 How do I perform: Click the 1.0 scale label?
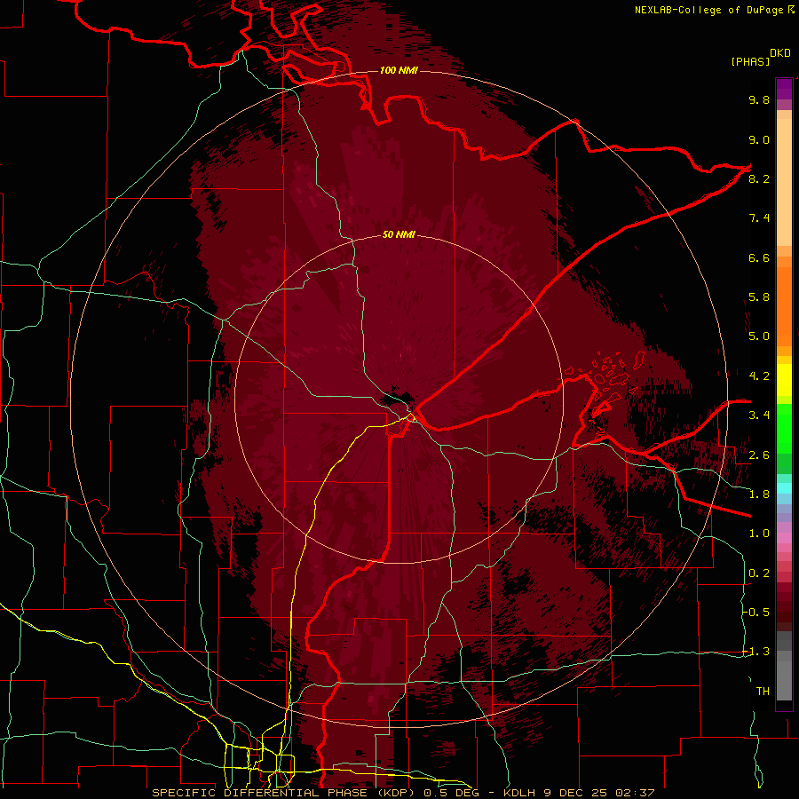pos(759,534)
